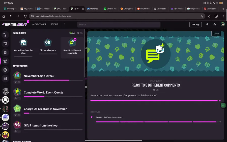Switch to the Bitly Link tab
The height and width of the screenshot is (142, 227).
coord(27,9)
